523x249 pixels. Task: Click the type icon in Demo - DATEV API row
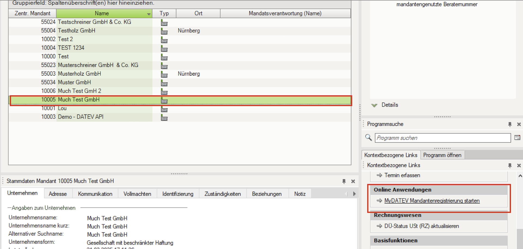tap(164, 117)
